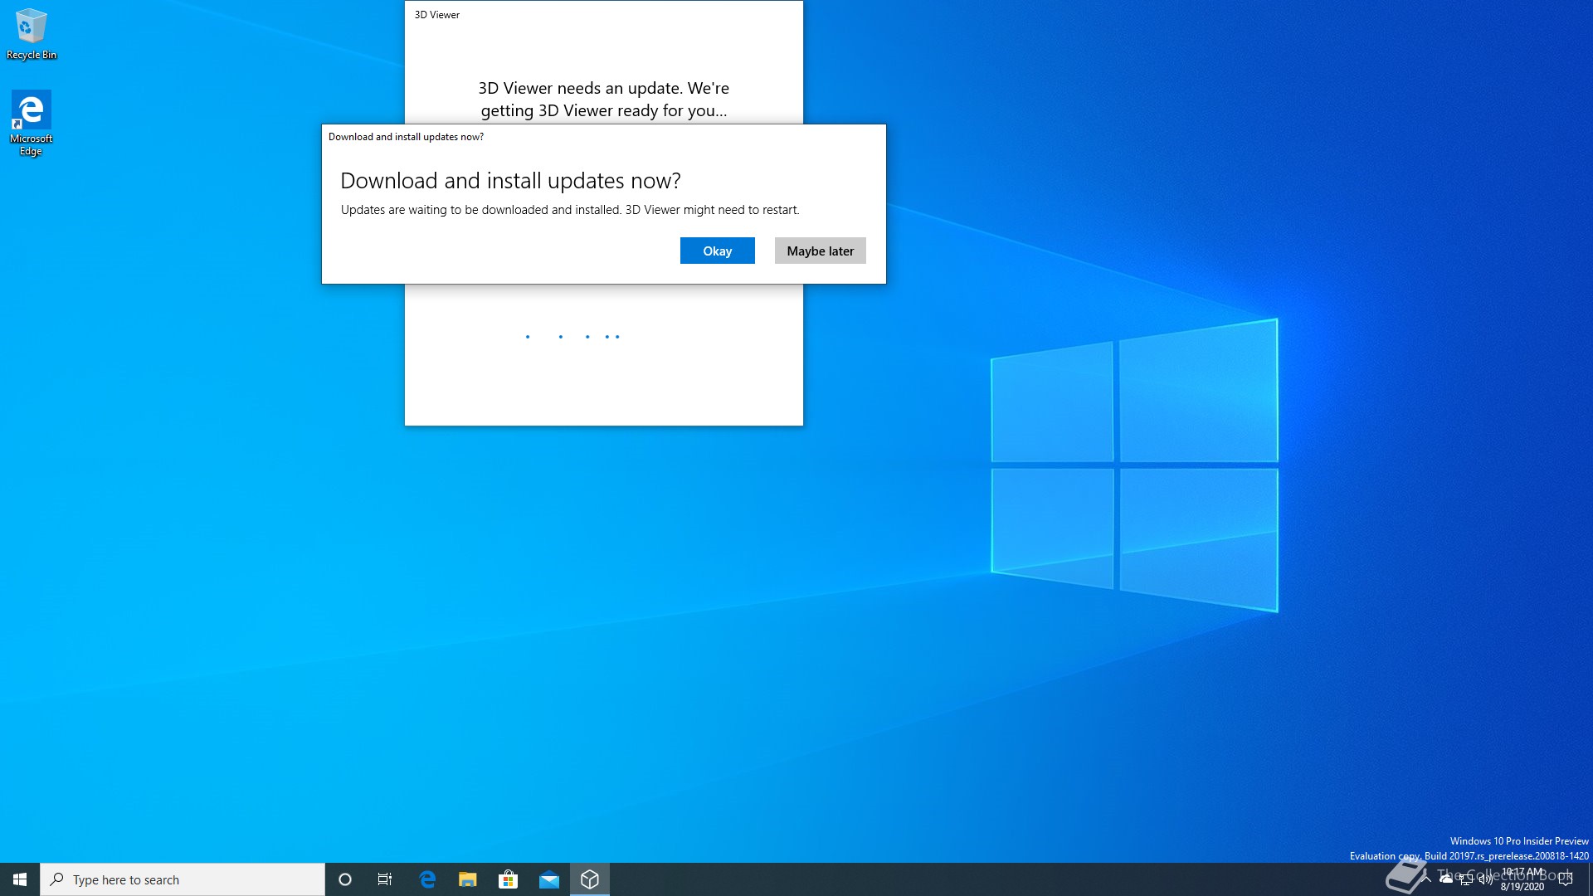1593x896 pixels.
Task: Launch Microsoft Edge from the taskbar
Action: click(427, 879)
